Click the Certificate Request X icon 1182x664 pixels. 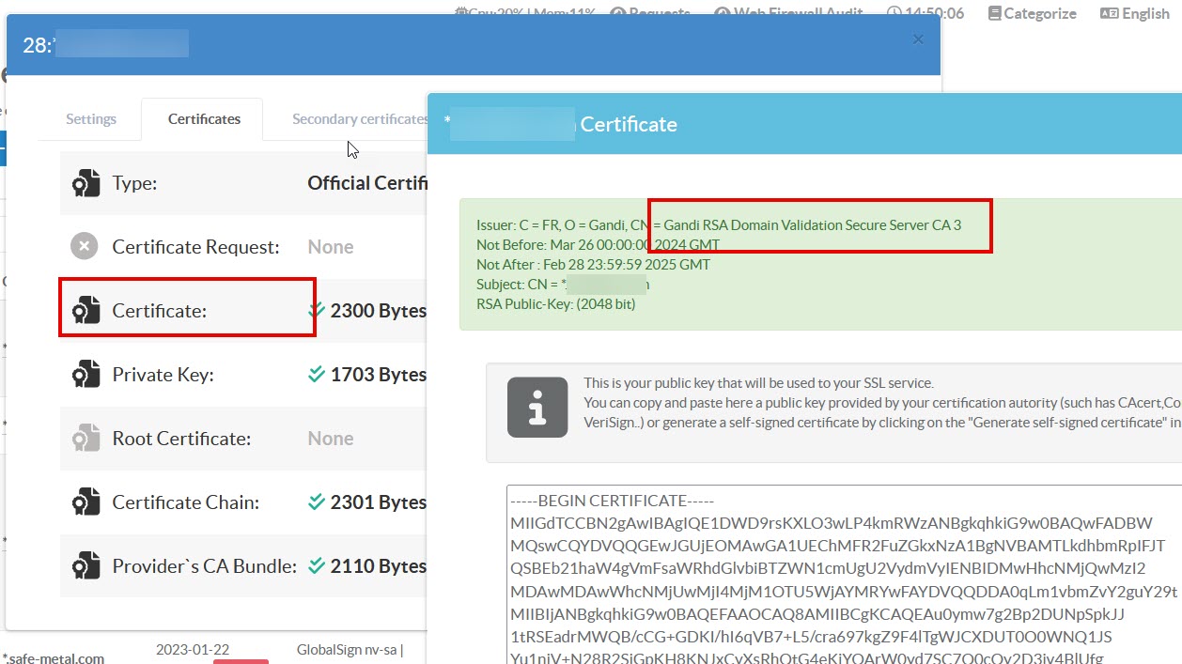pos(85,247)
